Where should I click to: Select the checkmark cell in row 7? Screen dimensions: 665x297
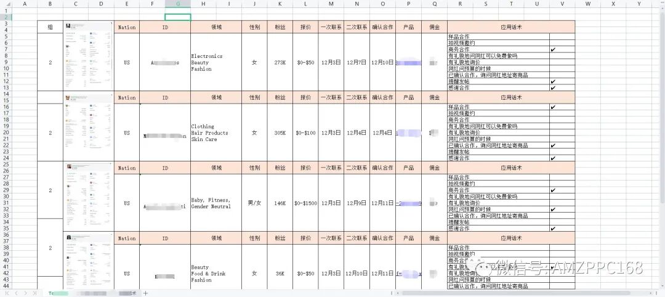(562, 50)
